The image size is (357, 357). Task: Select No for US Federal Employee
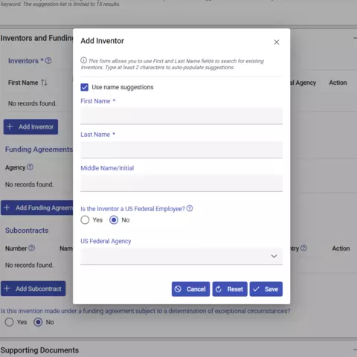pos(114,220)
